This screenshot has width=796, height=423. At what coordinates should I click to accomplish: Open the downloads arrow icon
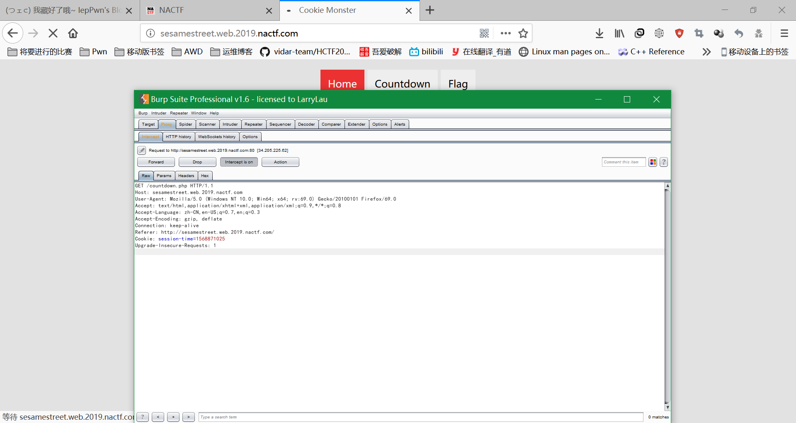click(599, 33)
